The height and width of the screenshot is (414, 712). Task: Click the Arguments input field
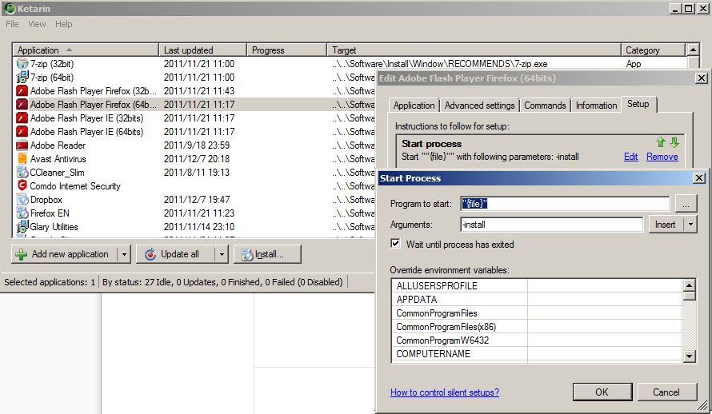[552, 225]
